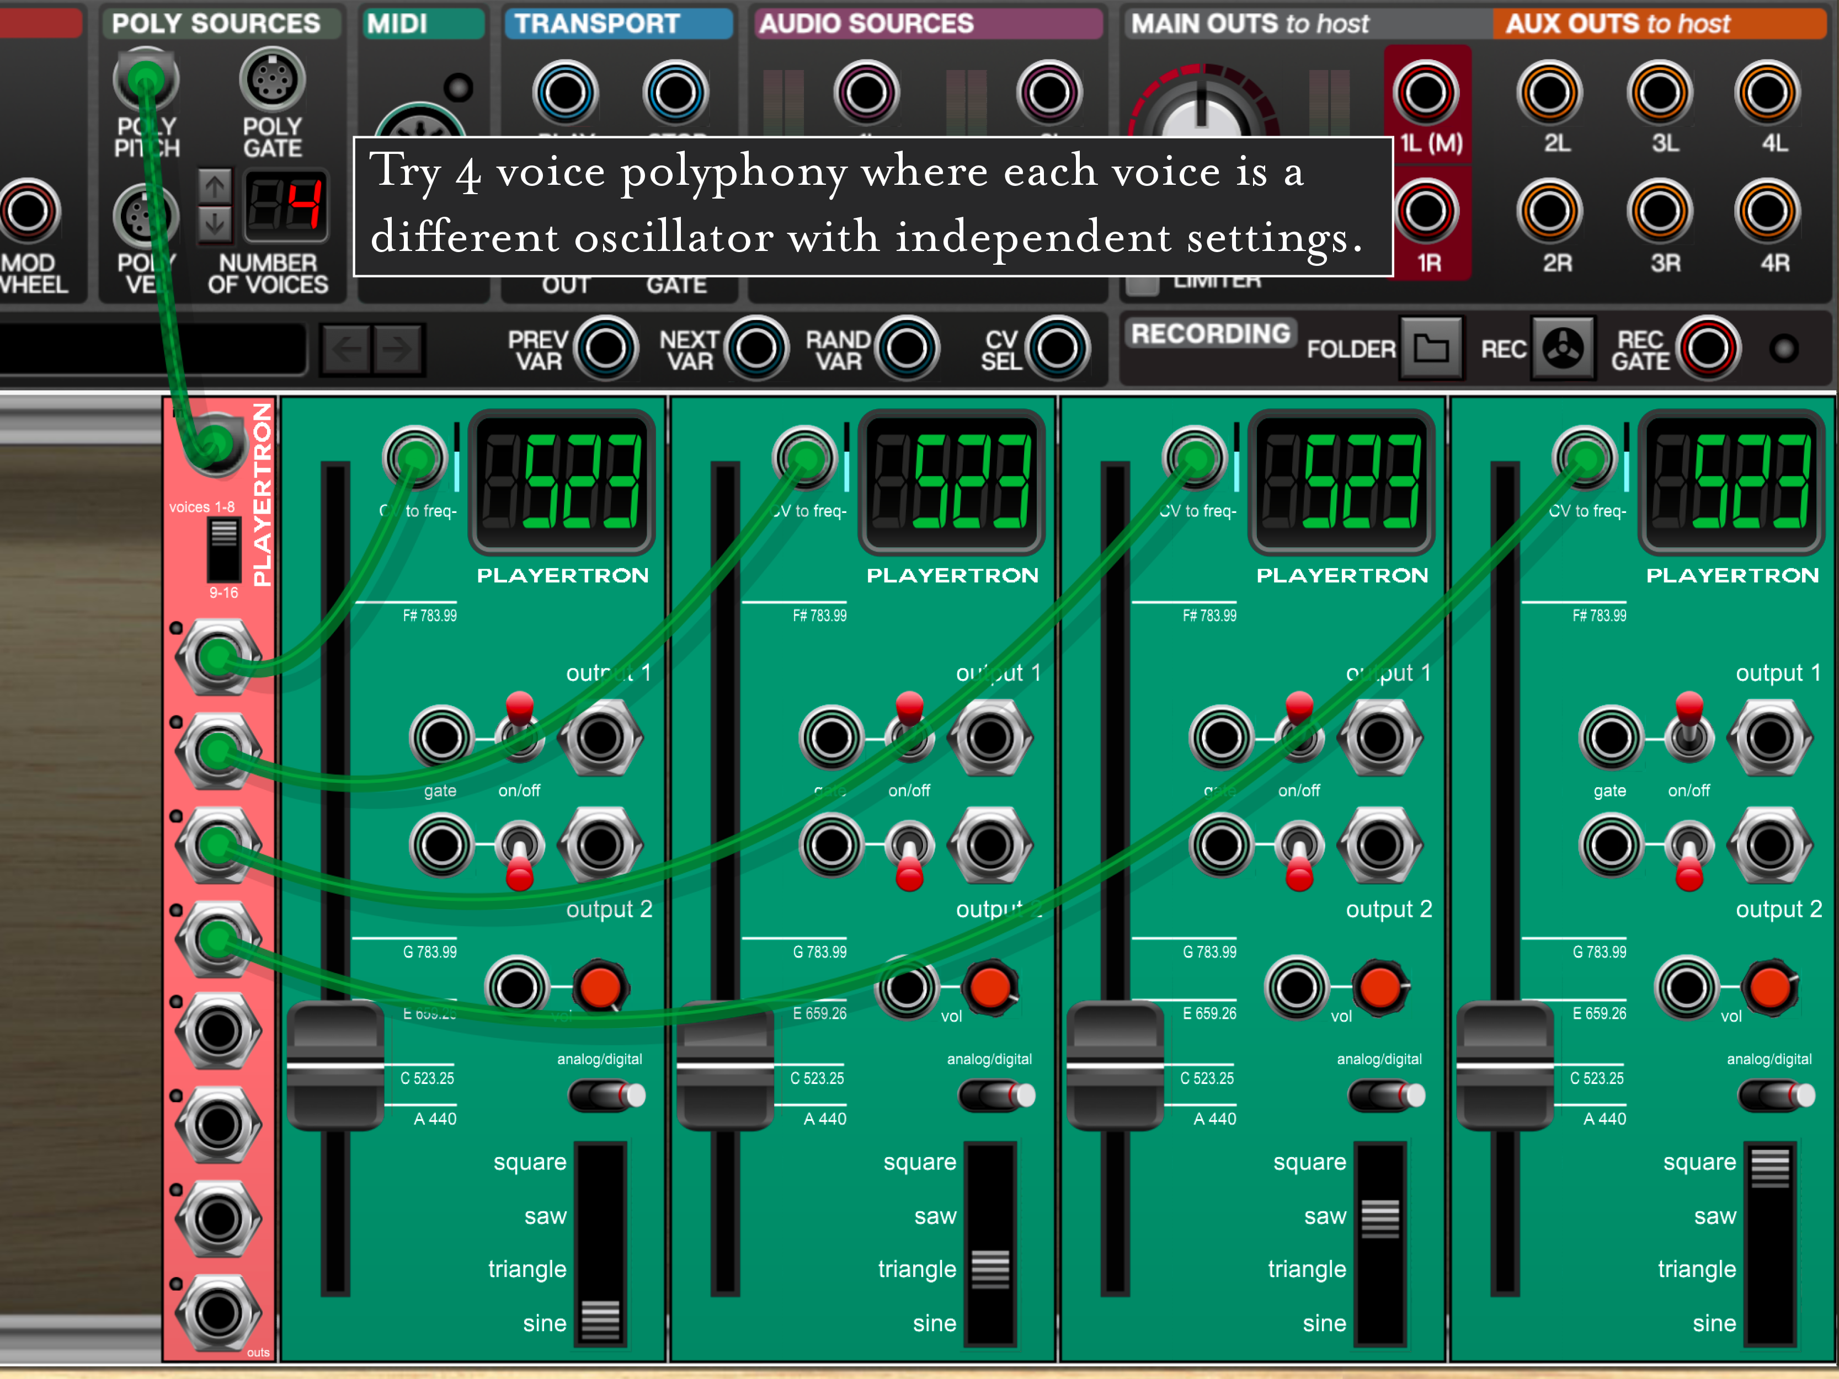This screenshot has height=1379, width=1839.
Task: Click the PREV VAR input jack
Action: [x=605, y=348]
